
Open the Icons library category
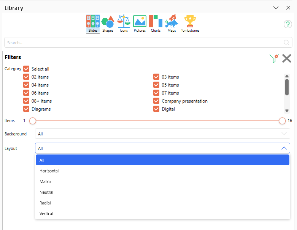[x=124, y=24]
